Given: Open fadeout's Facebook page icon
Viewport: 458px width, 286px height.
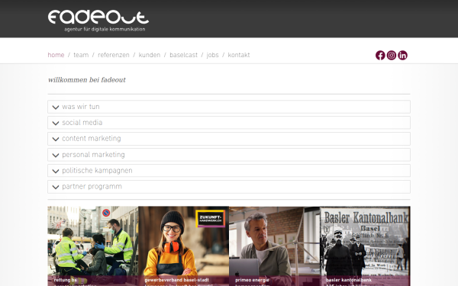Looking at the screenshot, I should 380,55.
